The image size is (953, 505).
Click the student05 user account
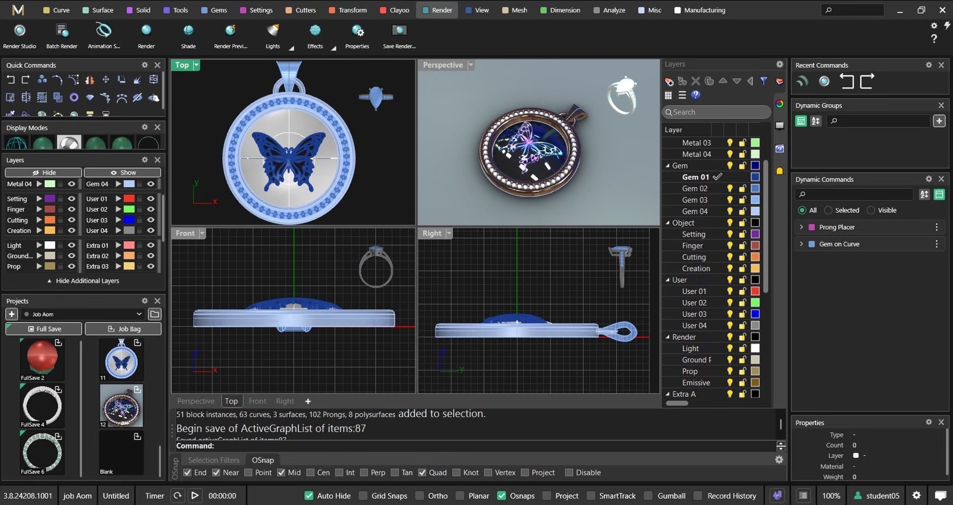(x=877, y=496)
